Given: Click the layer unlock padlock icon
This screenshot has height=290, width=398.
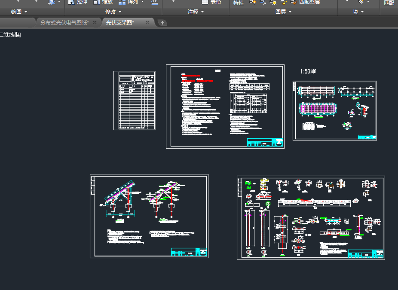Looking at the screenshot, I should 284,2.
